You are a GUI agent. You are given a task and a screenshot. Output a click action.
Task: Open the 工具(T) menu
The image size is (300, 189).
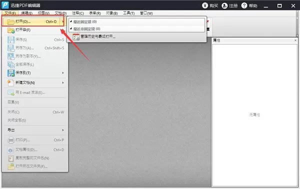click(x=128, y=13)
